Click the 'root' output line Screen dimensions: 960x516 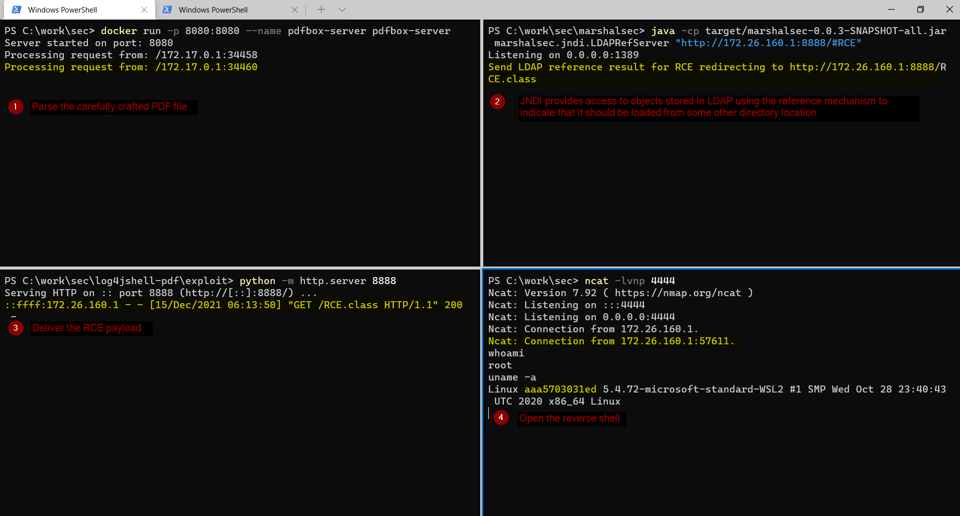(x=500, y=365)
